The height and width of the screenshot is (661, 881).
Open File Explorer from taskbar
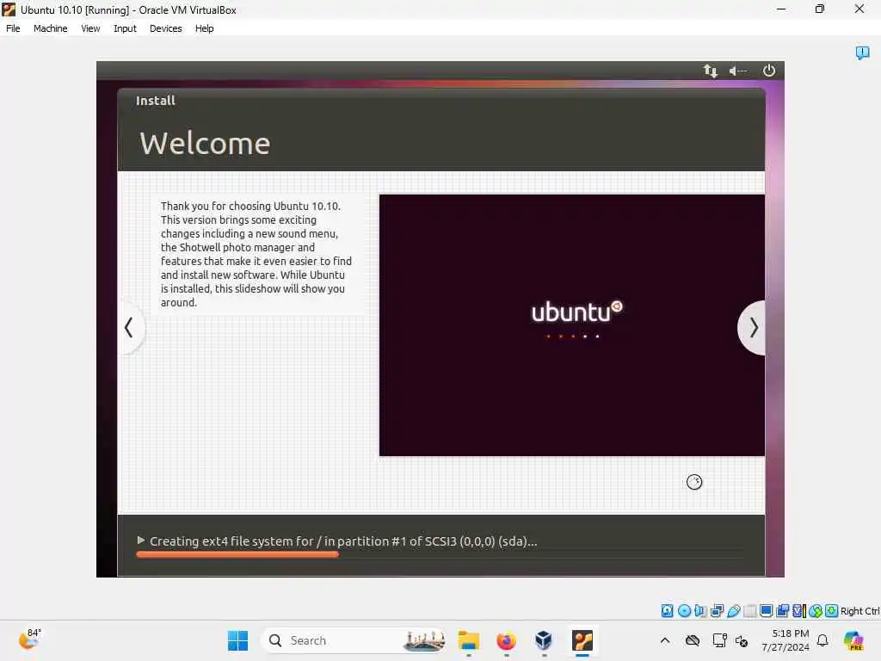(468, 640)
